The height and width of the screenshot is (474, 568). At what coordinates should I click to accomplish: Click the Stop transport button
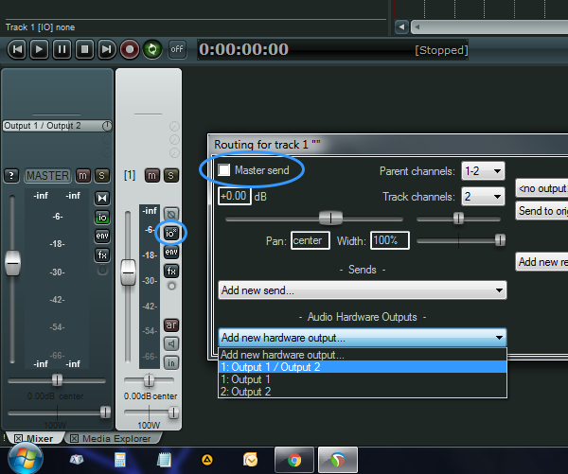pos(83,49)
